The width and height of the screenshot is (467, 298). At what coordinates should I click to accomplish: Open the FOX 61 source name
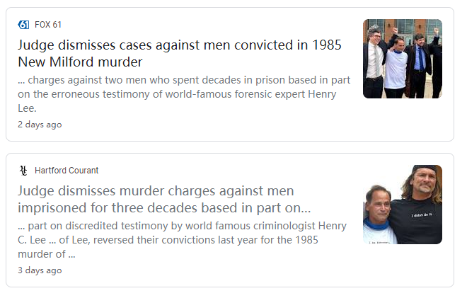tap(48, 25)
